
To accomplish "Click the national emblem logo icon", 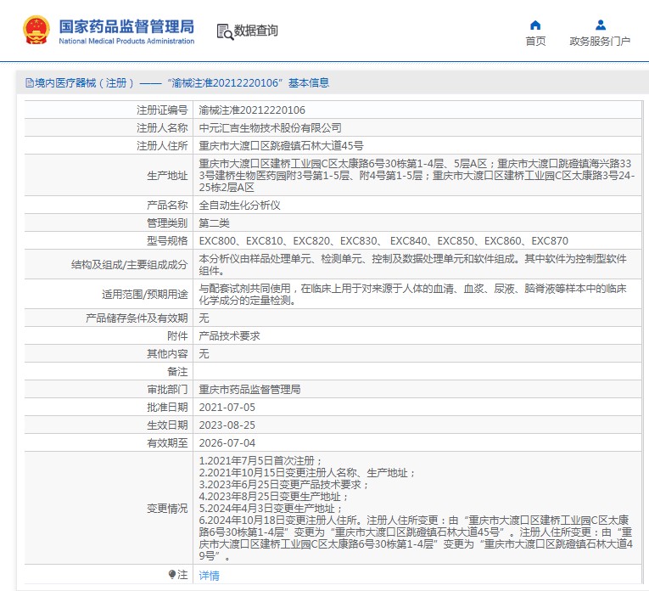I will click(x=36, y=31).
